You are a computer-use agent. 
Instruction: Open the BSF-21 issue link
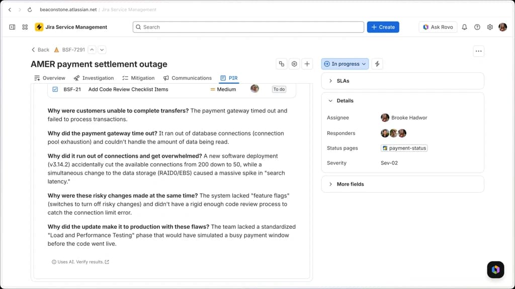72,89
